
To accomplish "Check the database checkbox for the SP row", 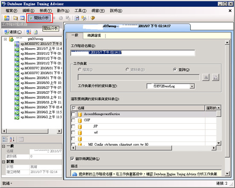I will point(73,126).
